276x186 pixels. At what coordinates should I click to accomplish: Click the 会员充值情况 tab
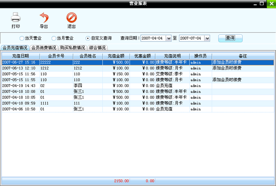(15, 48)
